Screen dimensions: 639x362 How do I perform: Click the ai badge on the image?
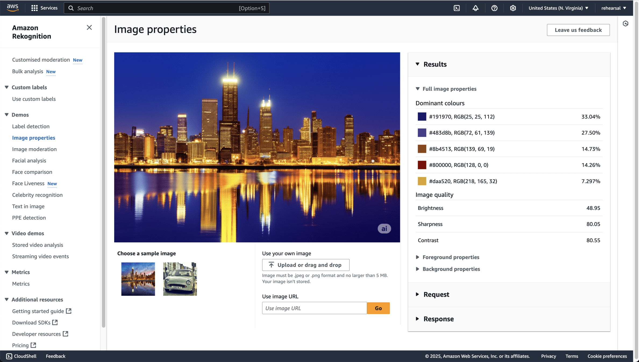pos(384,228)
